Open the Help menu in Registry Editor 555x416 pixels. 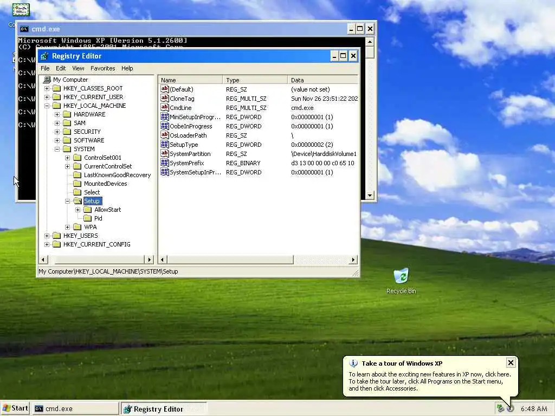pyautogui.click(x=127, y=68)
